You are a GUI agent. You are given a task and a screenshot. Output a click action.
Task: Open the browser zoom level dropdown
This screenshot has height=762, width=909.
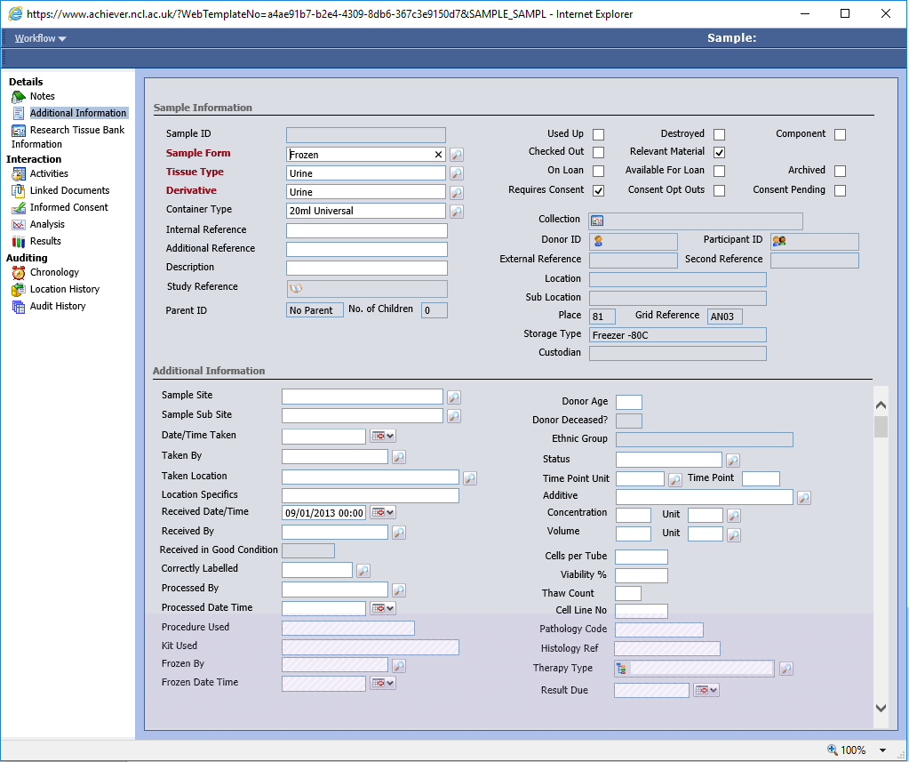[x=882, y=750]
